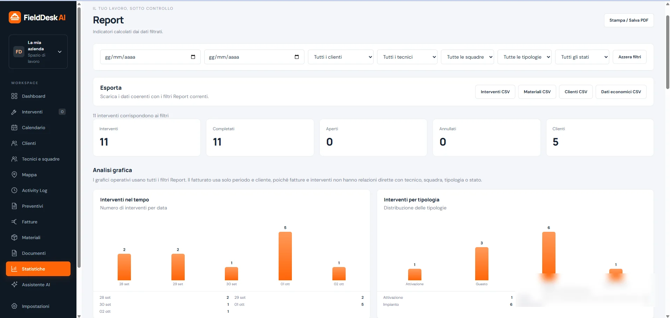The width and height of the screenshot is (670, 318).
Task: Click the FieldDesk AI logo icon
Action: pyautogui.click(x=15, y=17)
